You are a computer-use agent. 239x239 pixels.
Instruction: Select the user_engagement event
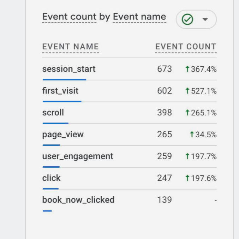pos(78,156)
